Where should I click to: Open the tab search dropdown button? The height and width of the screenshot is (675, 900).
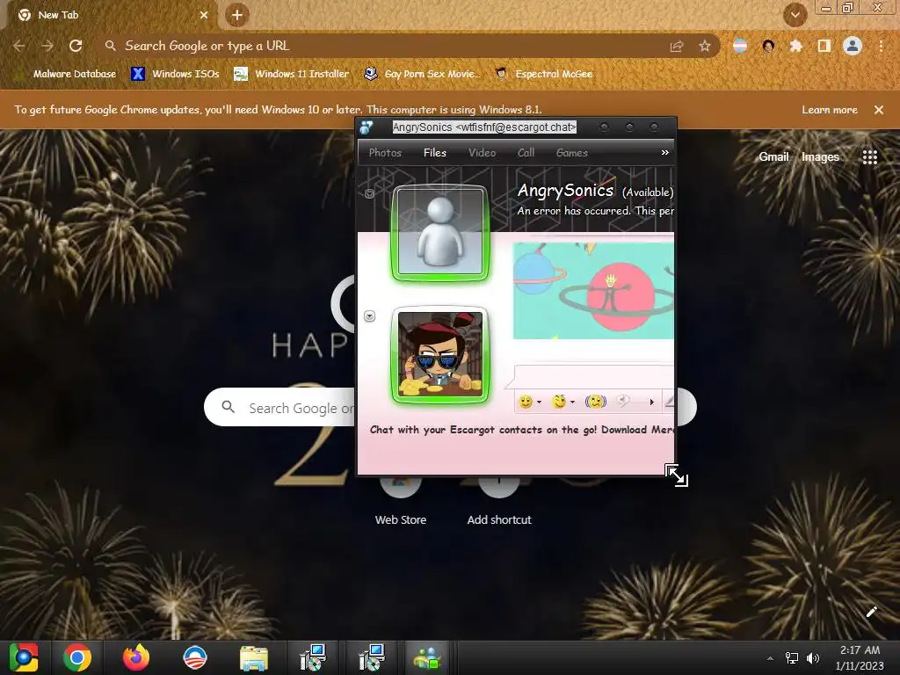point(795,15)
